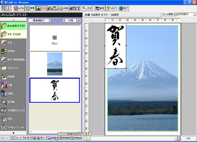Click the 領域削除 button

point(65,138)
